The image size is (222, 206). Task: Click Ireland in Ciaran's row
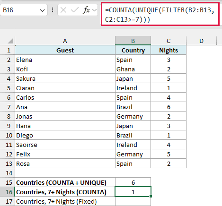pos(133,88)
